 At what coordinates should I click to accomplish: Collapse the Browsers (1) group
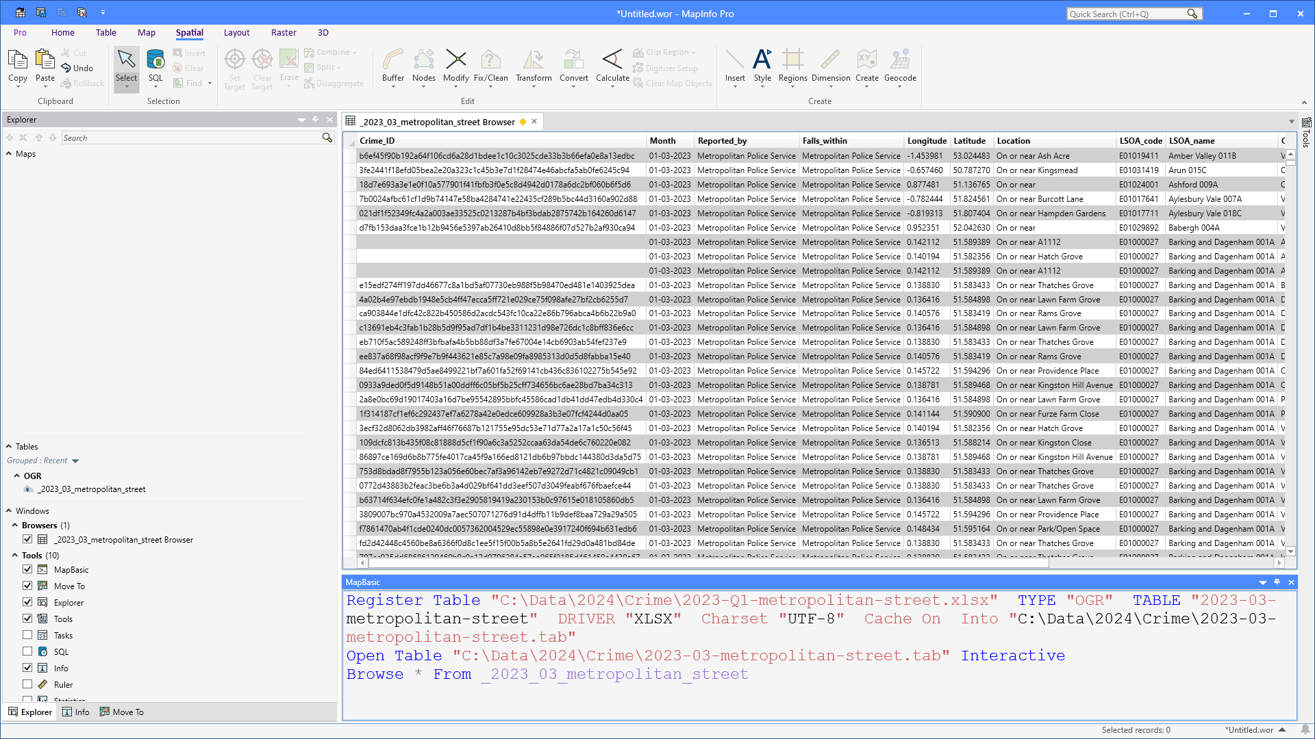pyautogui.click(x=15, y=526)
